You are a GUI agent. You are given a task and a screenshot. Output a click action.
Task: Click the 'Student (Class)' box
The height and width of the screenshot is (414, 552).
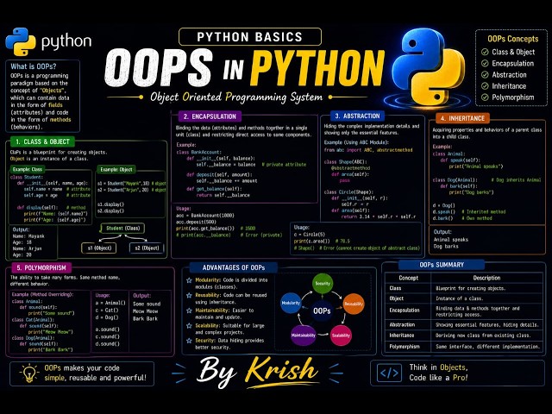click(122, 228)
